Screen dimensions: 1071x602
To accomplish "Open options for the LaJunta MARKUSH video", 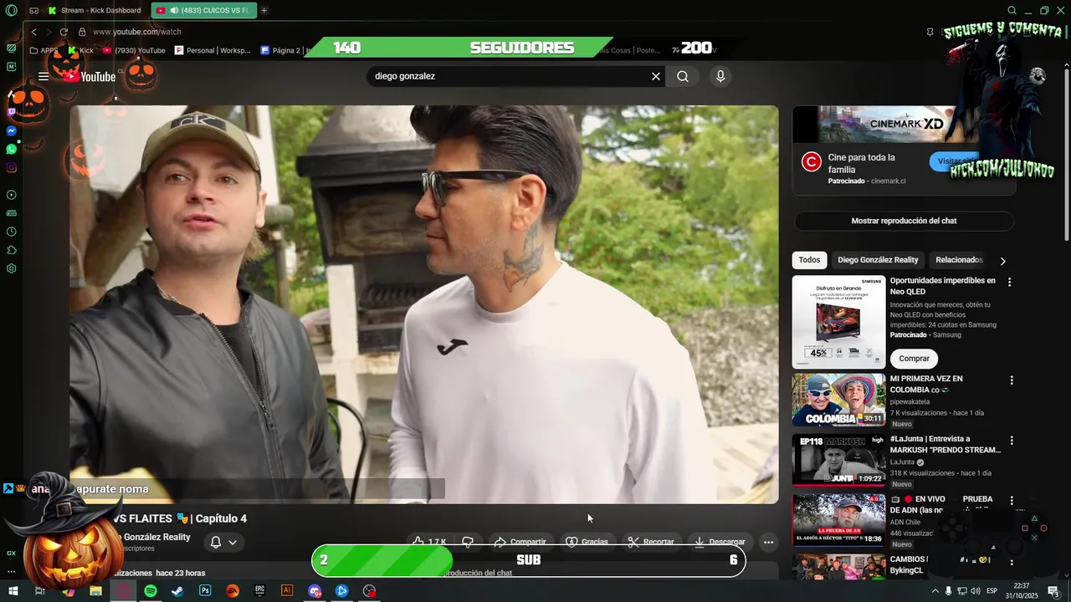I will tap(1011, 441).
